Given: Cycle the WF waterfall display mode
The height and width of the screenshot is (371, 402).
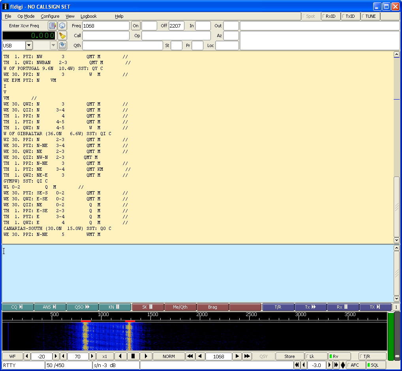Looking at the screenshot, I should 13,356.
